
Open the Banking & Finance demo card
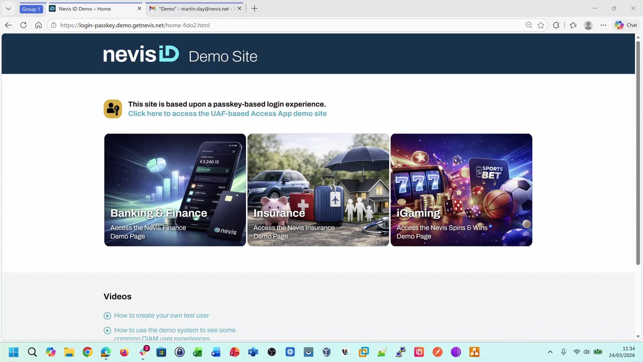tap(175, 190)
